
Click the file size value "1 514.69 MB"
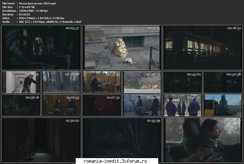tap(27, 7)
